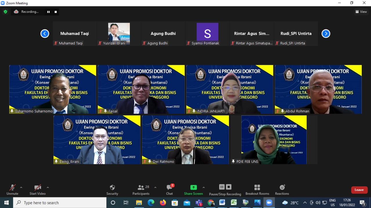This screenshot has width=371, height=208.
Task: Open the Chat panel
Action: 170,189
